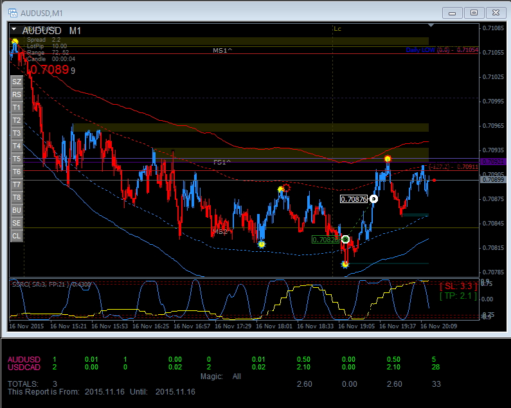This screenshot has width=511, height=408.
Task: Toggle the T6 button
Action: [x=17, y=172]
